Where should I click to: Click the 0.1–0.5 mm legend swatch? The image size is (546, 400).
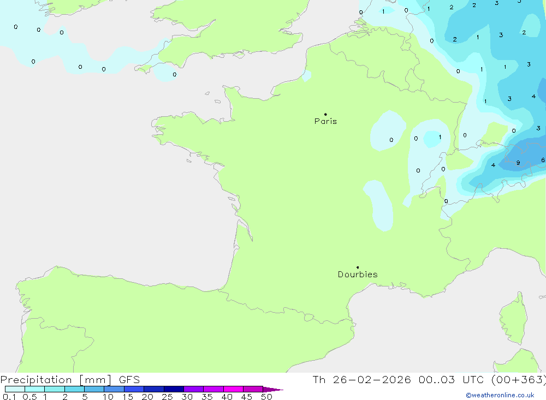pyautogui.click(x=15, y=389)
